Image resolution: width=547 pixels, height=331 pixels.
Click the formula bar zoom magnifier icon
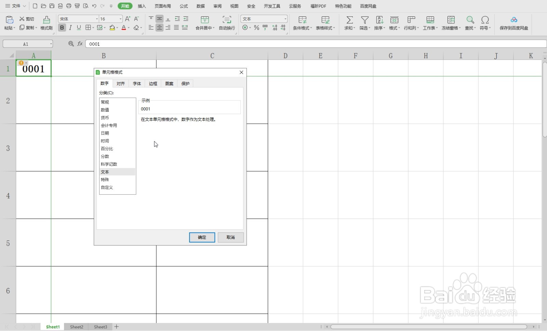(71, 44)
